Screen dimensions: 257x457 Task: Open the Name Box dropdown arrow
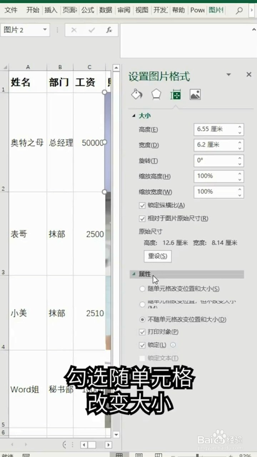[x=45, y=30]
